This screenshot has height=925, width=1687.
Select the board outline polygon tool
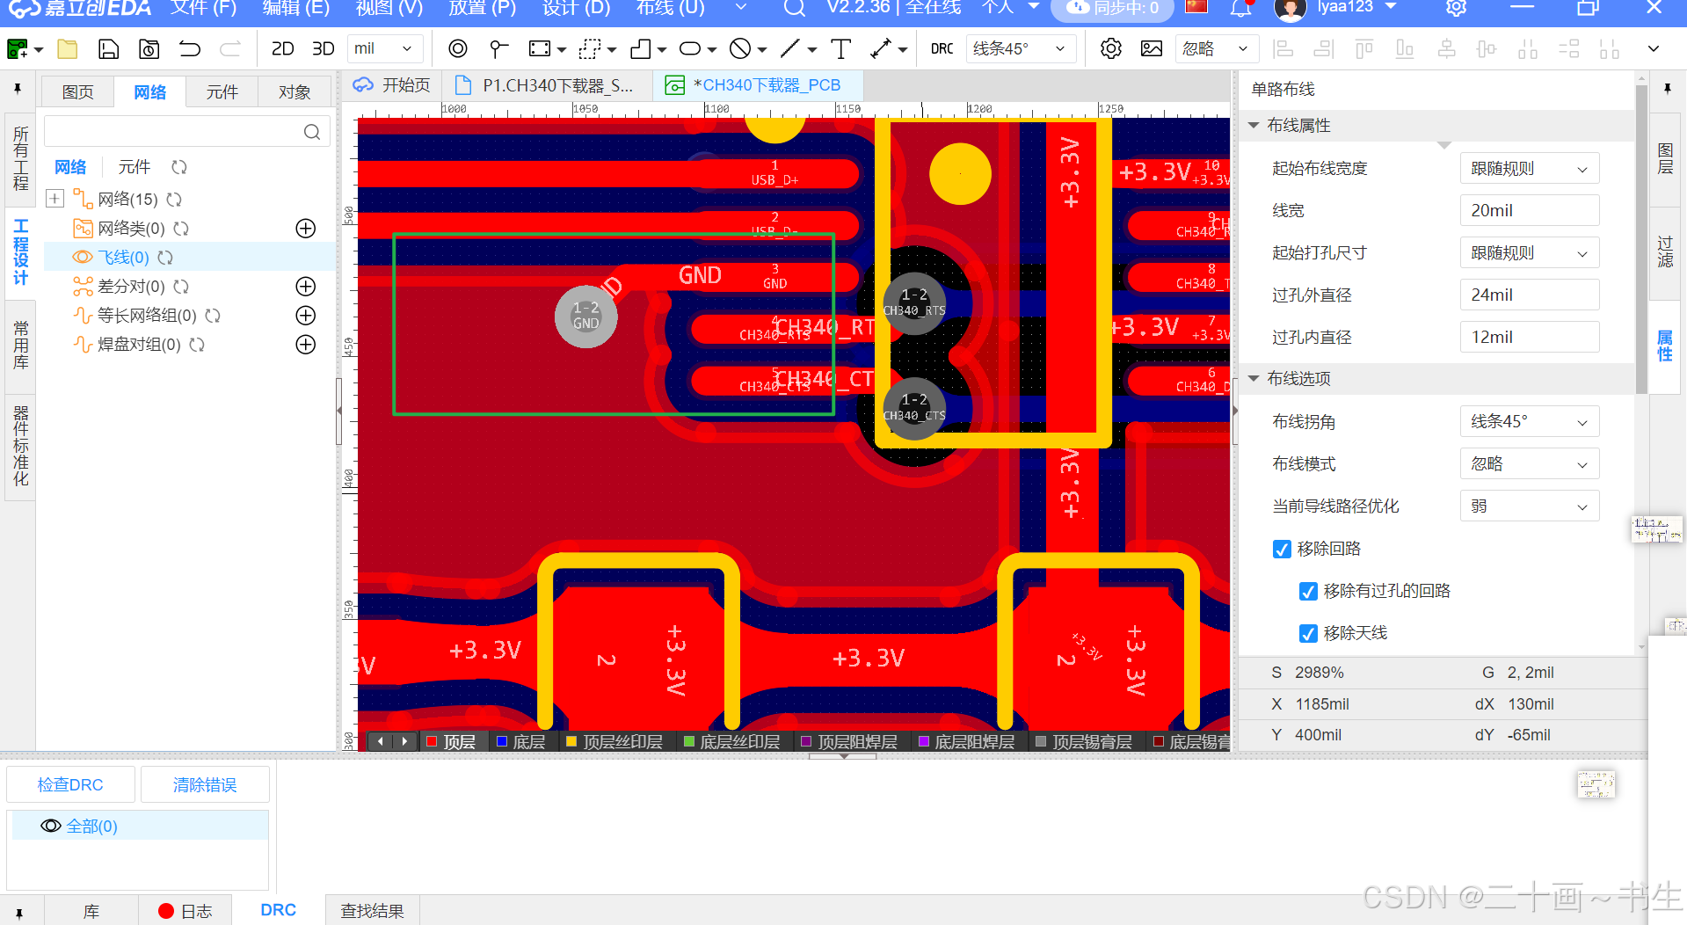(x=641, y=49)
